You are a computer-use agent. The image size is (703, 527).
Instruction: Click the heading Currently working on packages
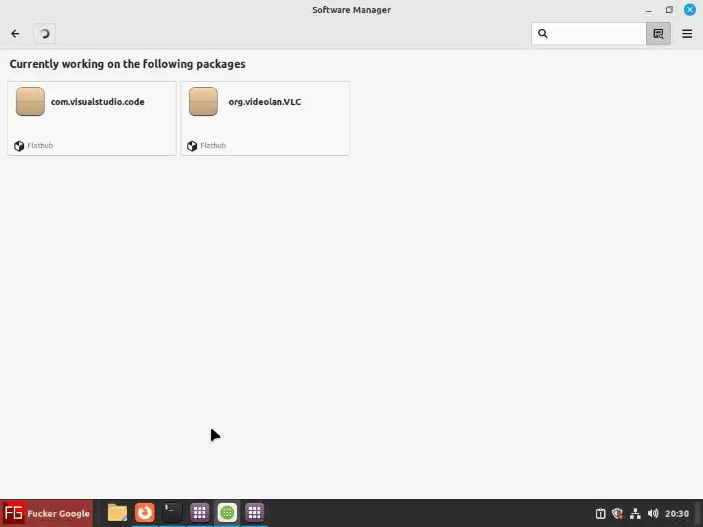click(127, 64)
